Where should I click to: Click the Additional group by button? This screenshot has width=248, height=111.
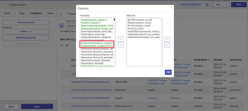pos(26,38)
